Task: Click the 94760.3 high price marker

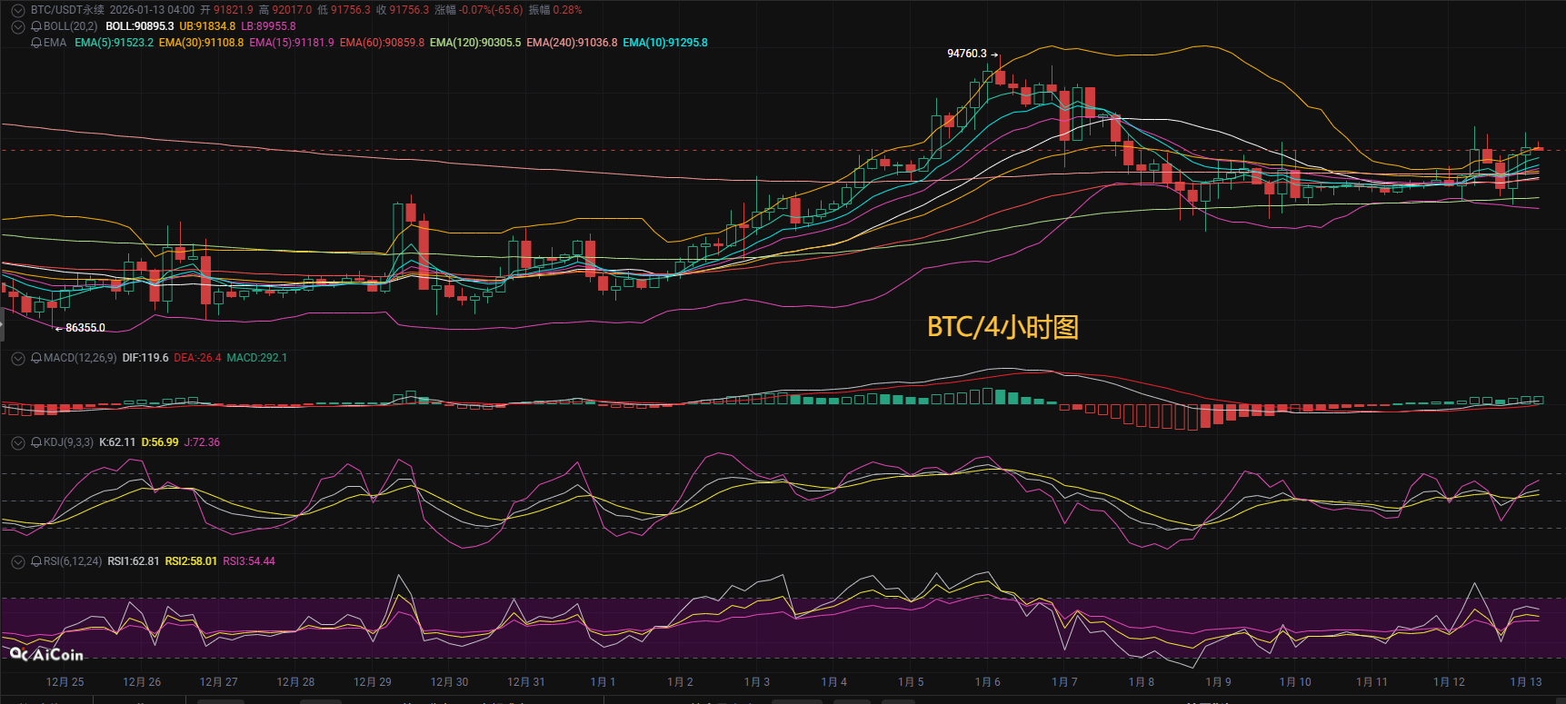Action: pyautogui.click(x=967, y=54)
